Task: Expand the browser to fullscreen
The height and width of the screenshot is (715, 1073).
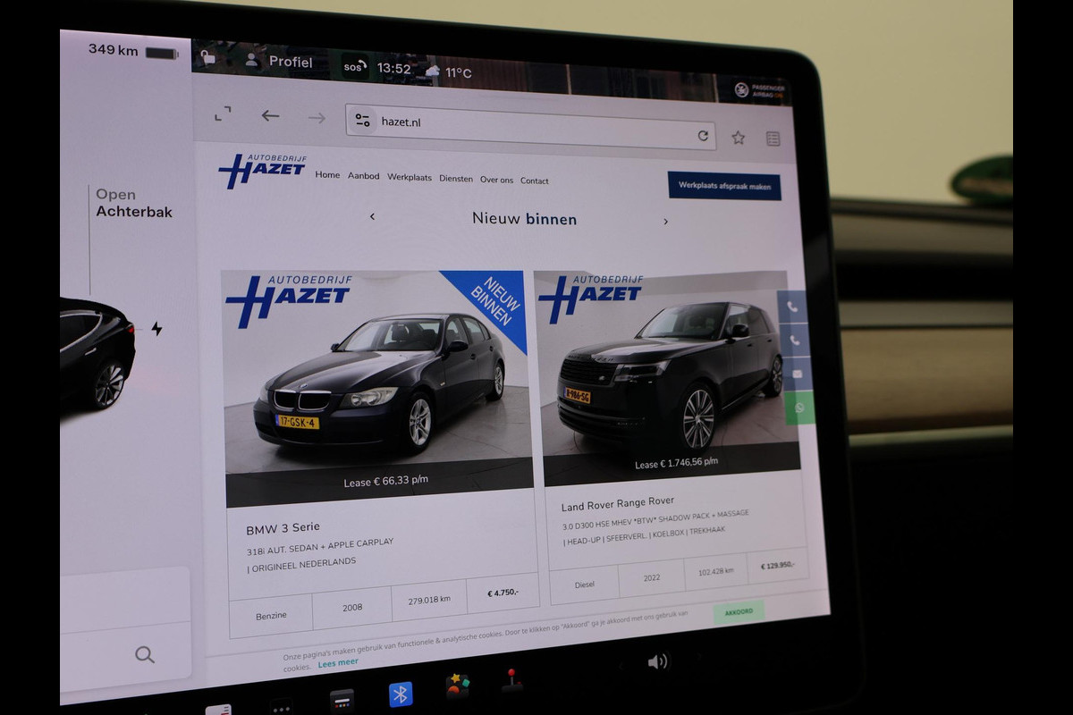Action: [x=223, y=114]
